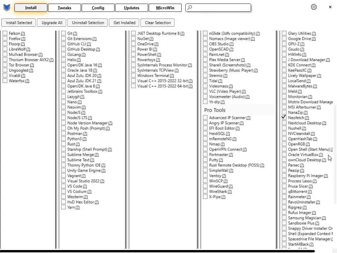Check the Windows Terminal checkbox
Image resolution: width=337 pixels, height=253 pixels.
(x=134, y=75)
